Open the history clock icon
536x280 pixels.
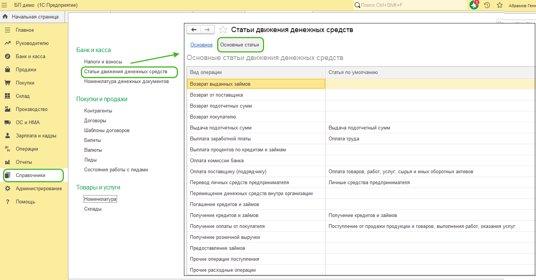[487, 5]
